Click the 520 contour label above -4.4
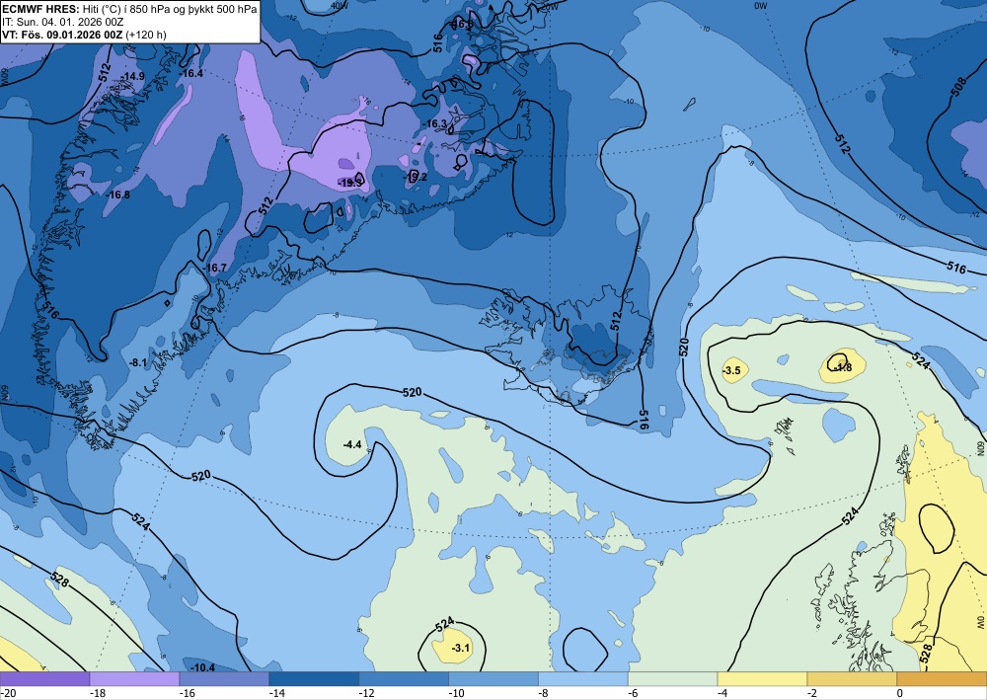This screenshot has height=700, width=987. pyautogui.click(x=412, y=392)
